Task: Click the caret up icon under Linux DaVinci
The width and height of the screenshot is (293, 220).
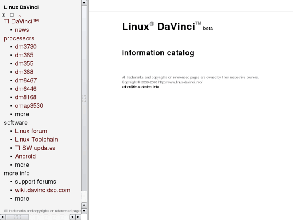Action: point(19,15)
